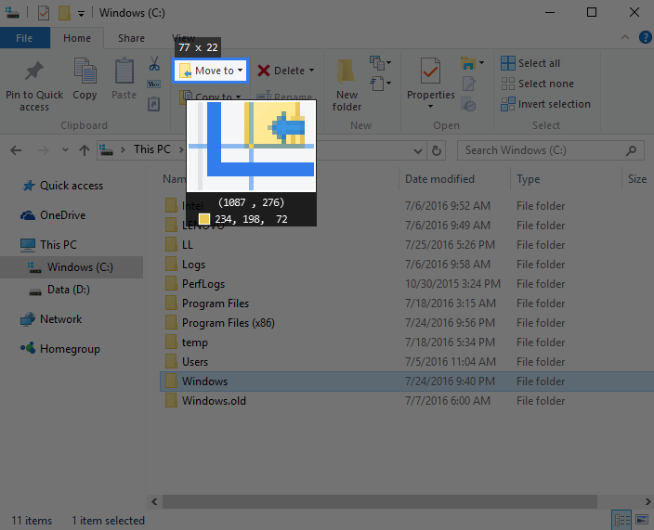The width and height of the screenshot is (654, 530).
Task: Open recent locations dropdown arrow
Action: [x=65, y=150]
